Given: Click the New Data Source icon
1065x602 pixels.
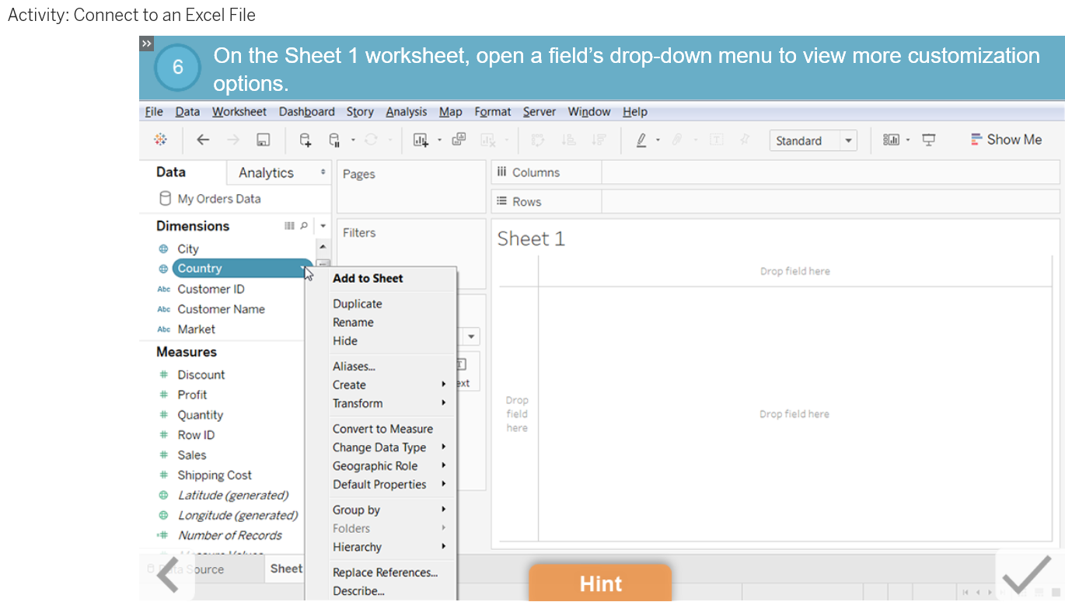Looking at the screenshot, I should [x=306, y=140].
